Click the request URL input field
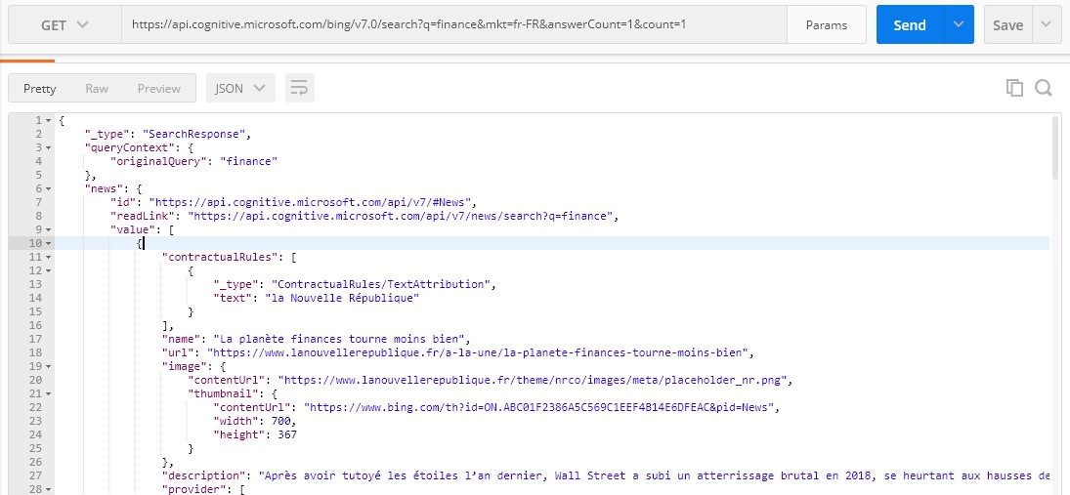Image resolution: width=1070 pixels, height=495 pixels. click(454, 25)
